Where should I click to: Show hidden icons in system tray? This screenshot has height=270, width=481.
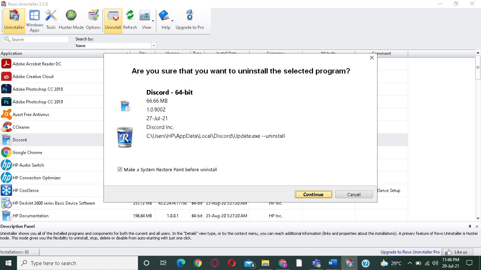(x=410, y=263)
